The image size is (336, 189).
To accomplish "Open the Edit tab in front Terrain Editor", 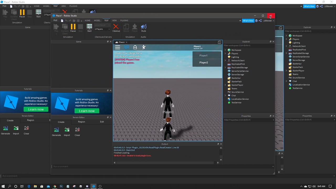I will coord(102,122).
